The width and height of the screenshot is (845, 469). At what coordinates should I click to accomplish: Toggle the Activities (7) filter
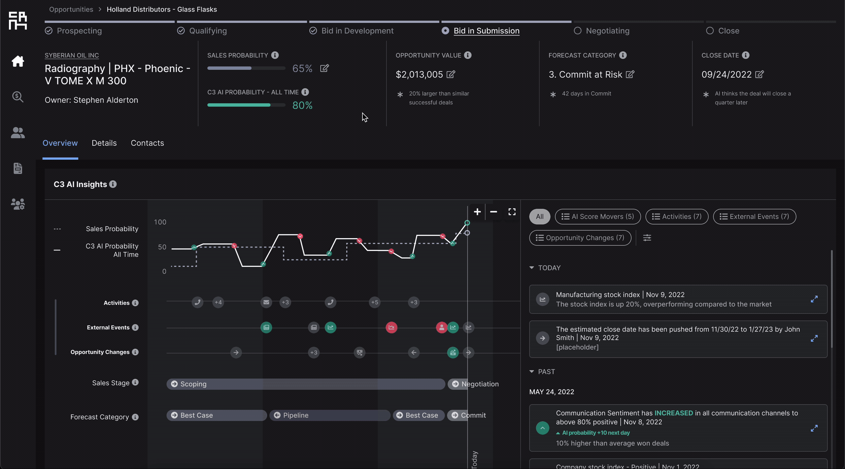(x=677, y=217)
